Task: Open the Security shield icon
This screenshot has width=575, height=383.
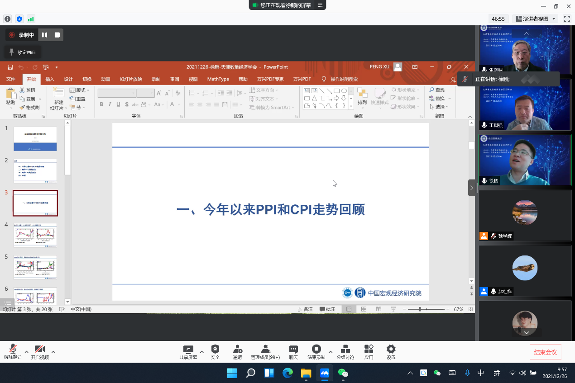Action: coord(215,350)
